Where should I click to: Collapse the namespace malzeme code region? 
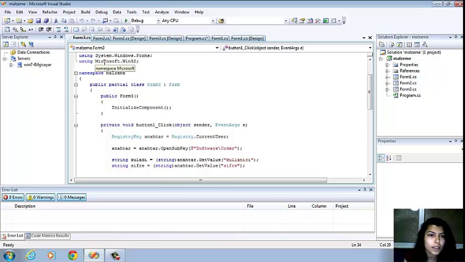pyautogui.click(x=76, y=73)
